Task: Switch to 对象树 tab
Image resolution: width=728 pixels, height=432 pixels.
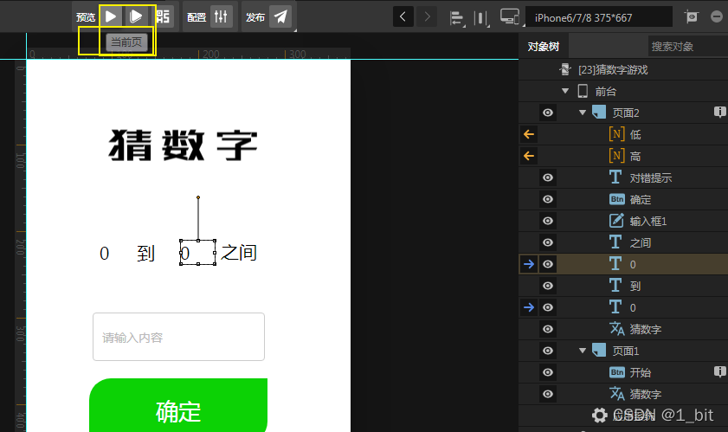Action: [x=544, y=47]
